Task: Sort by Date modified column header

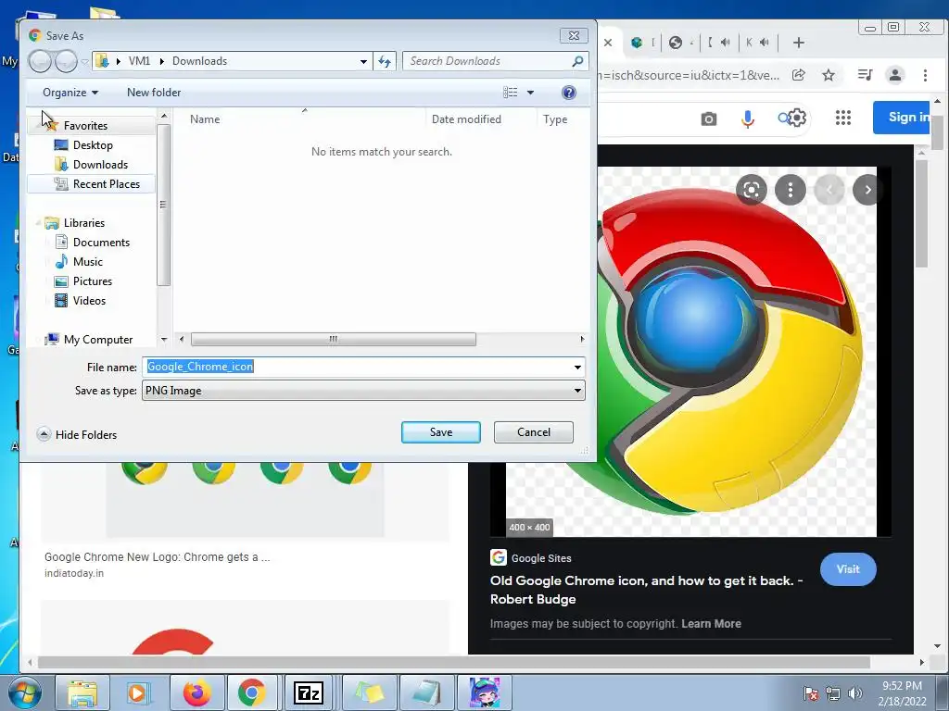Action: 466,119
